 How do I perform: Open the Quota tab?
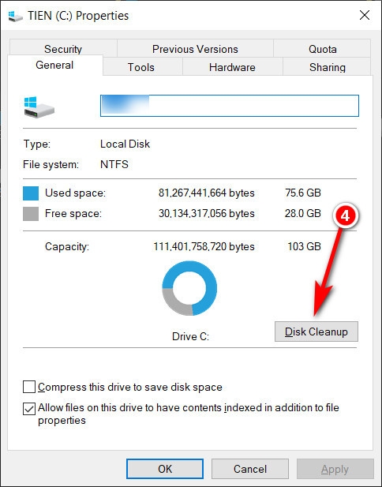click(x=322, y=49)
